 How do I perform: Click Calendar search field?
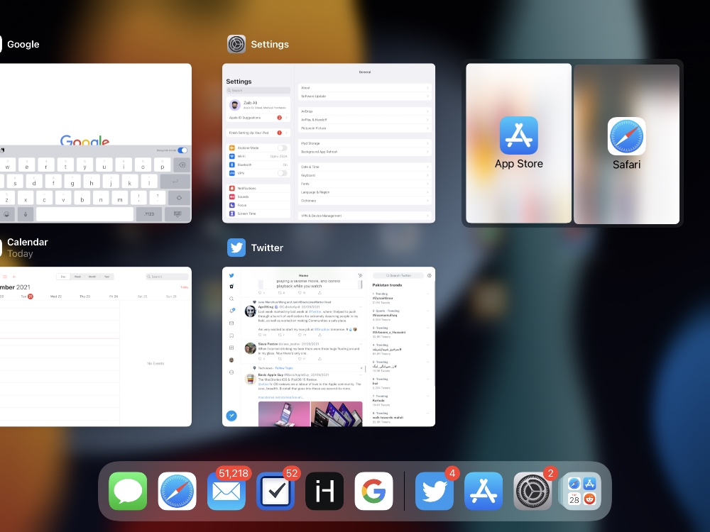[167, 277]
